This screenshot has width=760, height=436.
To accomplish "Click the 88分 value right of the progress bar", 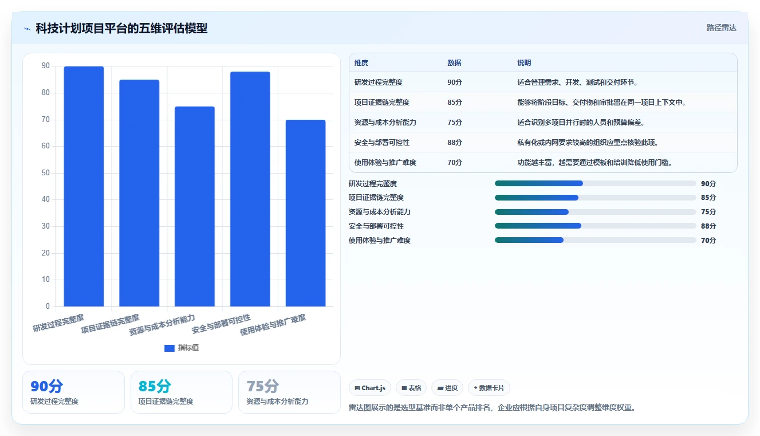I will click(708, 226).
